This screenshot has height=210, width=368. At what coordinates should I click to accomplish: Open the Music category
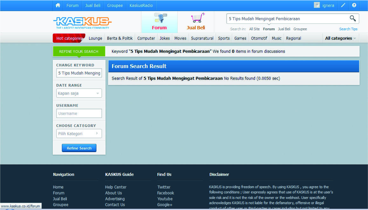(x=276, y=38)
